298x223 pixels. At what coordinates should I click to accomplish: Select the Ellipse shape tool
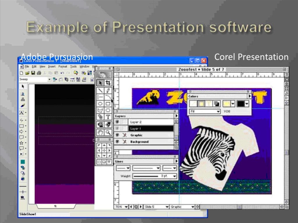pos(100,104)
